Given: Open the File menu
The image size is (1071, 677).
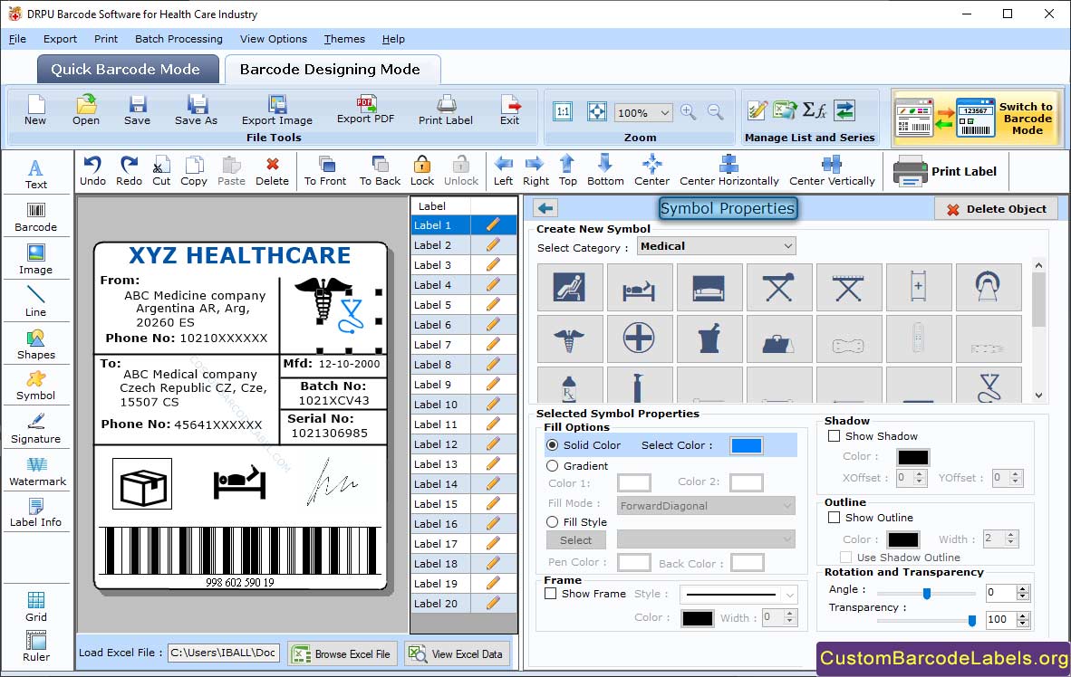Looking at the screenshot, I should pos(17,39).
